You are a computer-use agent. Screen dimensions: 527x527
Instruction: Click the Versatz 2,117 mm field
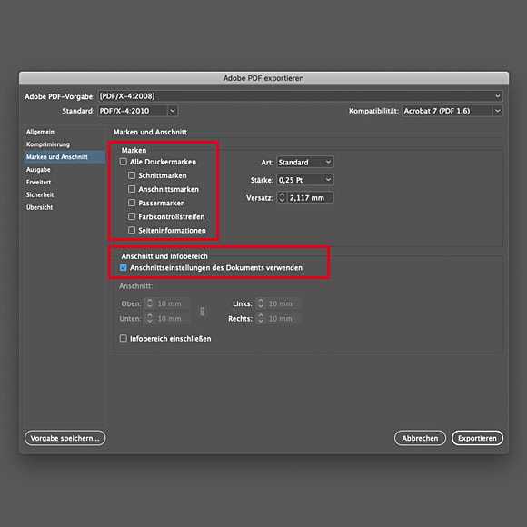point(311,198)
